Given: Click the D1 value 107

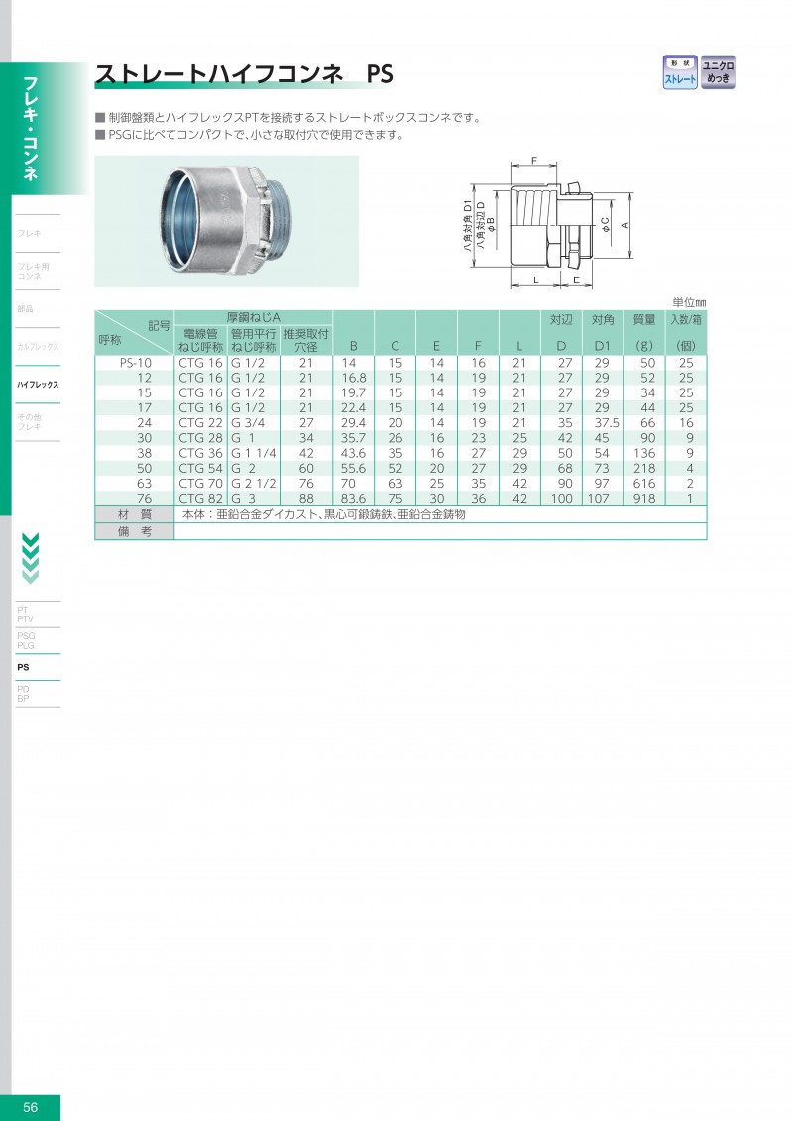Looking at the screenshot, I should 598,499.
